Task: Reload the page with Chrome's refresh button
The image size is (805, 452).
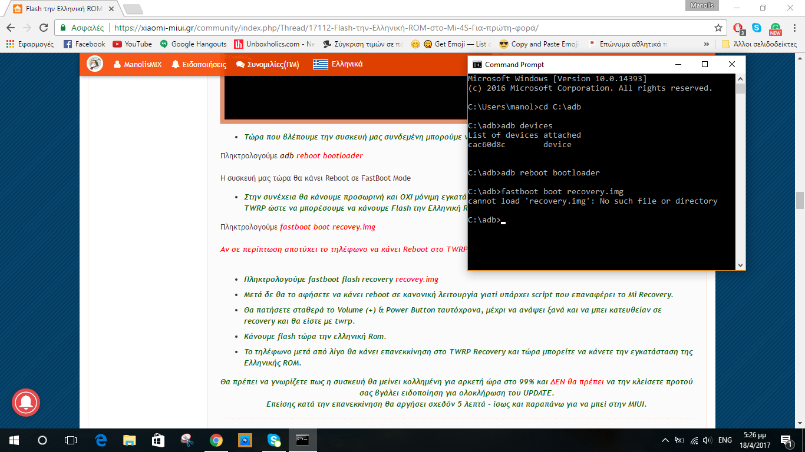Action: [x=44, y=28]
